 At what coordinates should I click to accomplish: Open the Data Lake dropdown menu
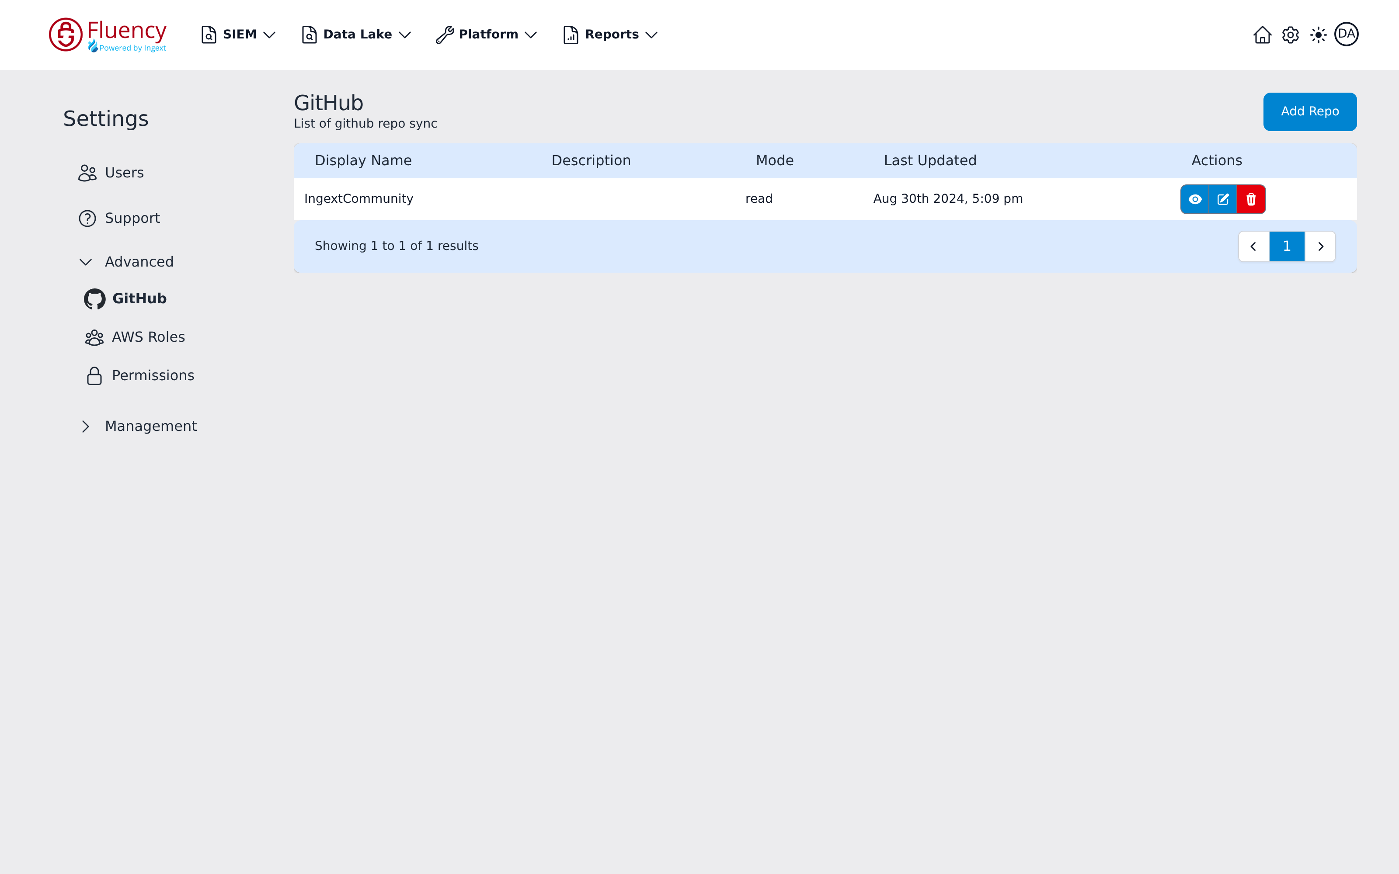[356, 35]
